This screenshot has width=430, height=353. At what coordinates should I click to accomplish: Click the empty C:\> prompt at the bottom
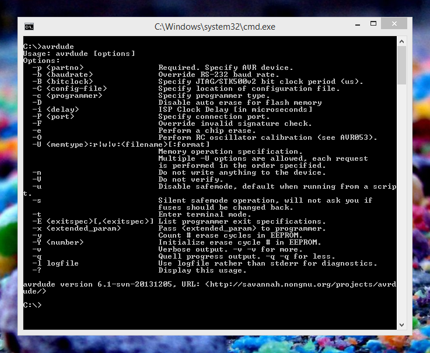pos(32,305)
